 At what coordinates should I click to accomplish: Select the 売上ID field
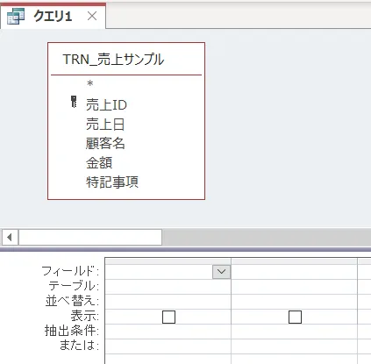tap(106, 104)
